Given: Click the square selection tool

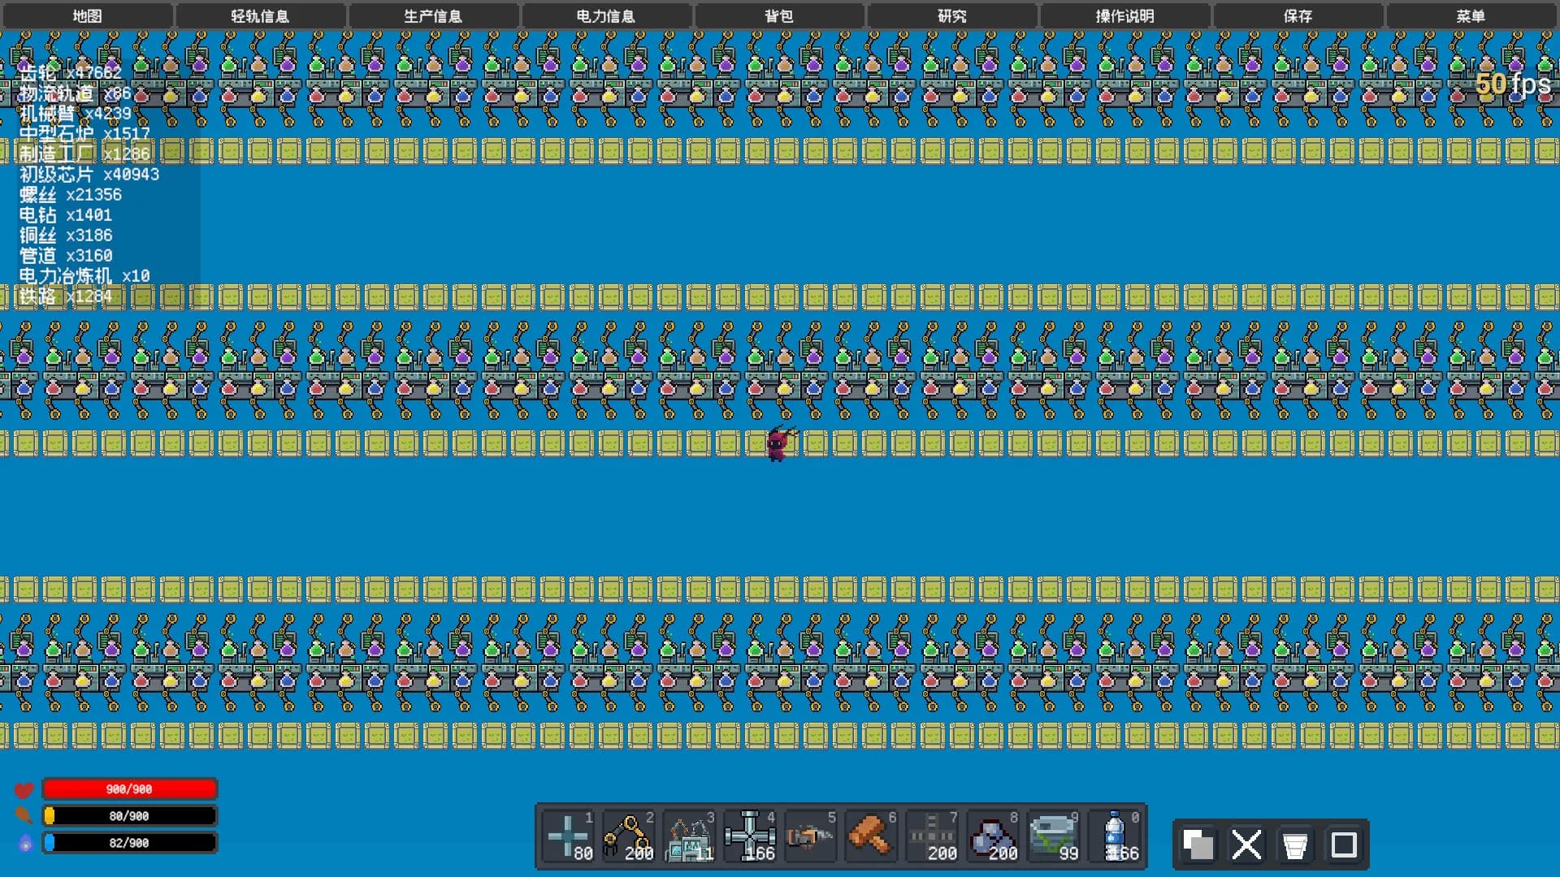Looking at the screenshot, I should coord(1344,845).
